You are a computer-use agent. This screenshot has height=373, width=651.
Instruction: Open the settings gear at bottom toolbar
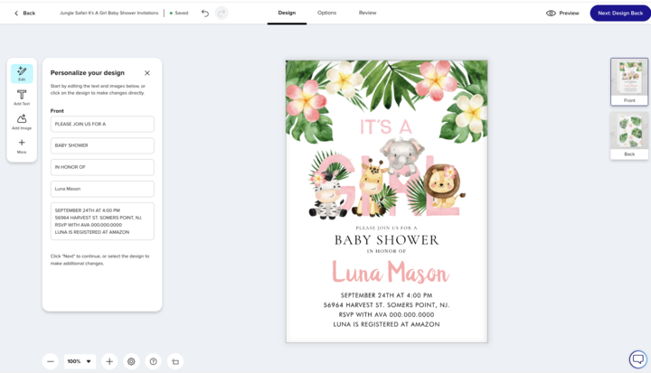131,361
